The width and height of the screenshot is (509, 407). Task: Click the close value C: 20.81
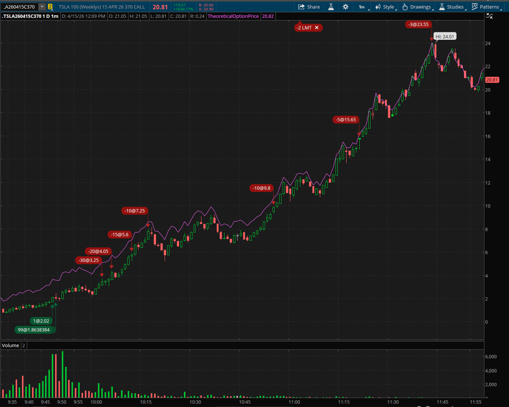(x=178, y=16)
